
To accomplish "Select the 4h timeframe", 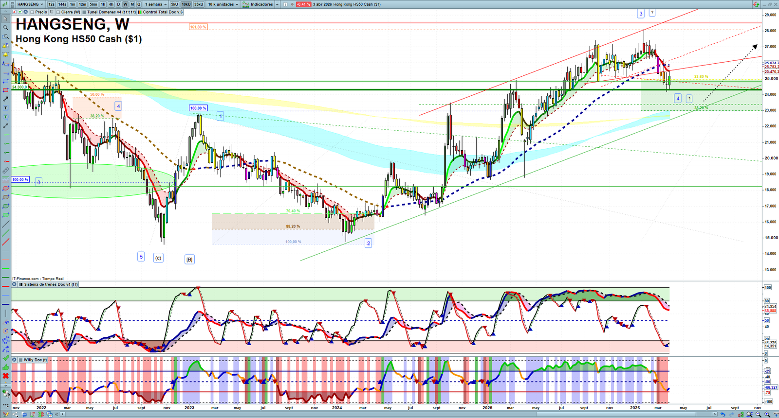I will coord(111,4).
